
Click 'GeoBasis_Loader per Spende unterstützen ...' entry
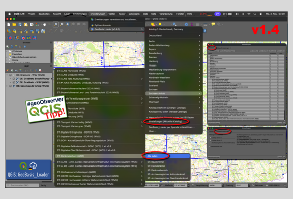[x=174, y=127]
